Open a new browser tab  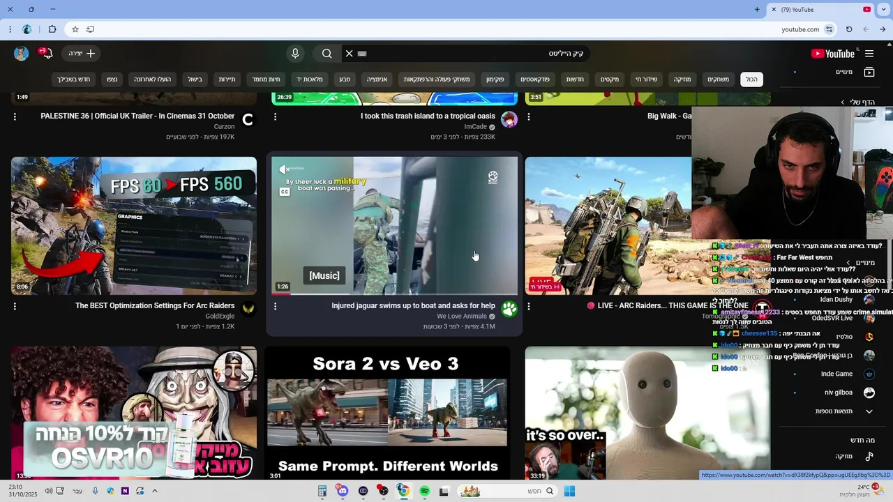tap(757, 10)
